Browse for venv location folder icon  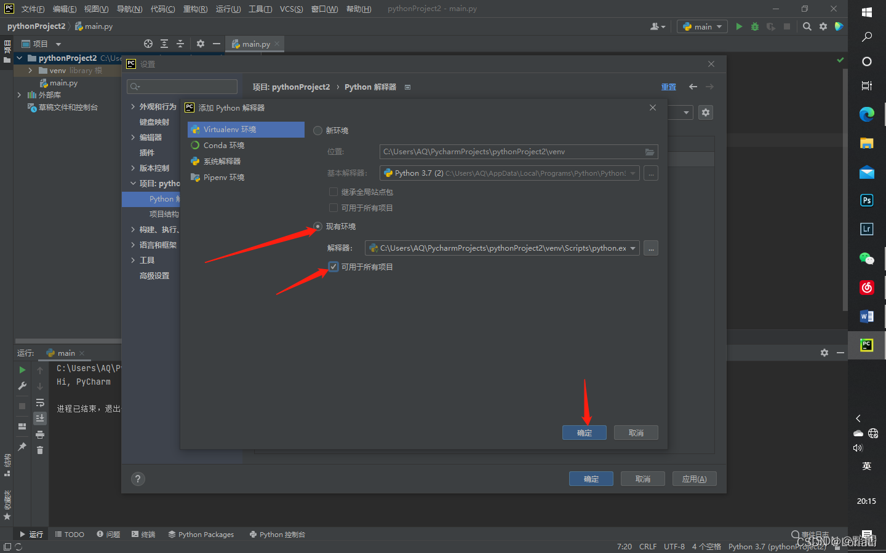click(x=650, y=152)
